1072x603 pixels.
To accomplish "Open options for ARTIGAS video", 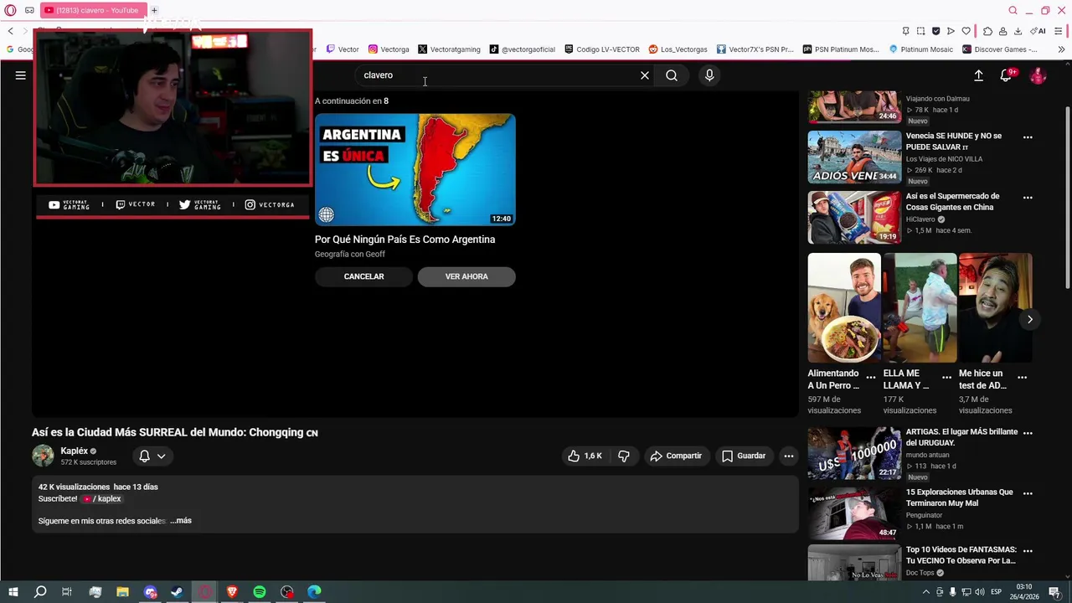I will tap(1028, 433).
